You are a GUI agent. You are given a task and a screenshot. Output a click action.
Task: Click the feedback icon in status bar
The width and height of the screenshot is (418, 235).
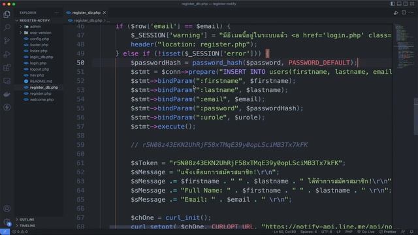point(404,232)
